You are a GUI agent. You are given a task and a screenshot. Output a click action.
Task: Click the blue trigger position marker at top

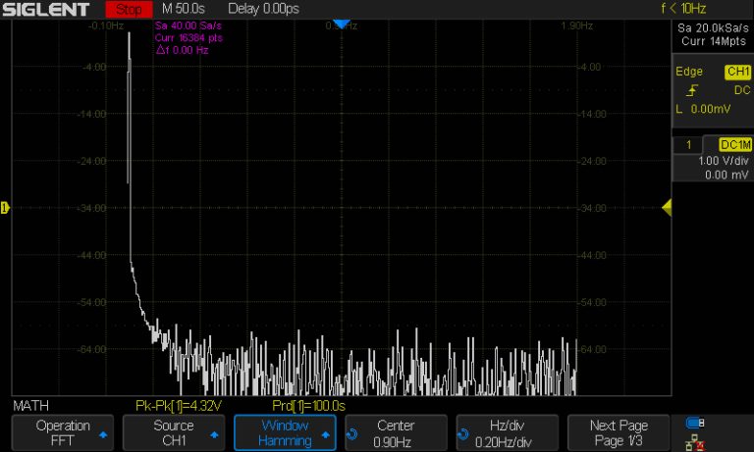click(340, 24)
